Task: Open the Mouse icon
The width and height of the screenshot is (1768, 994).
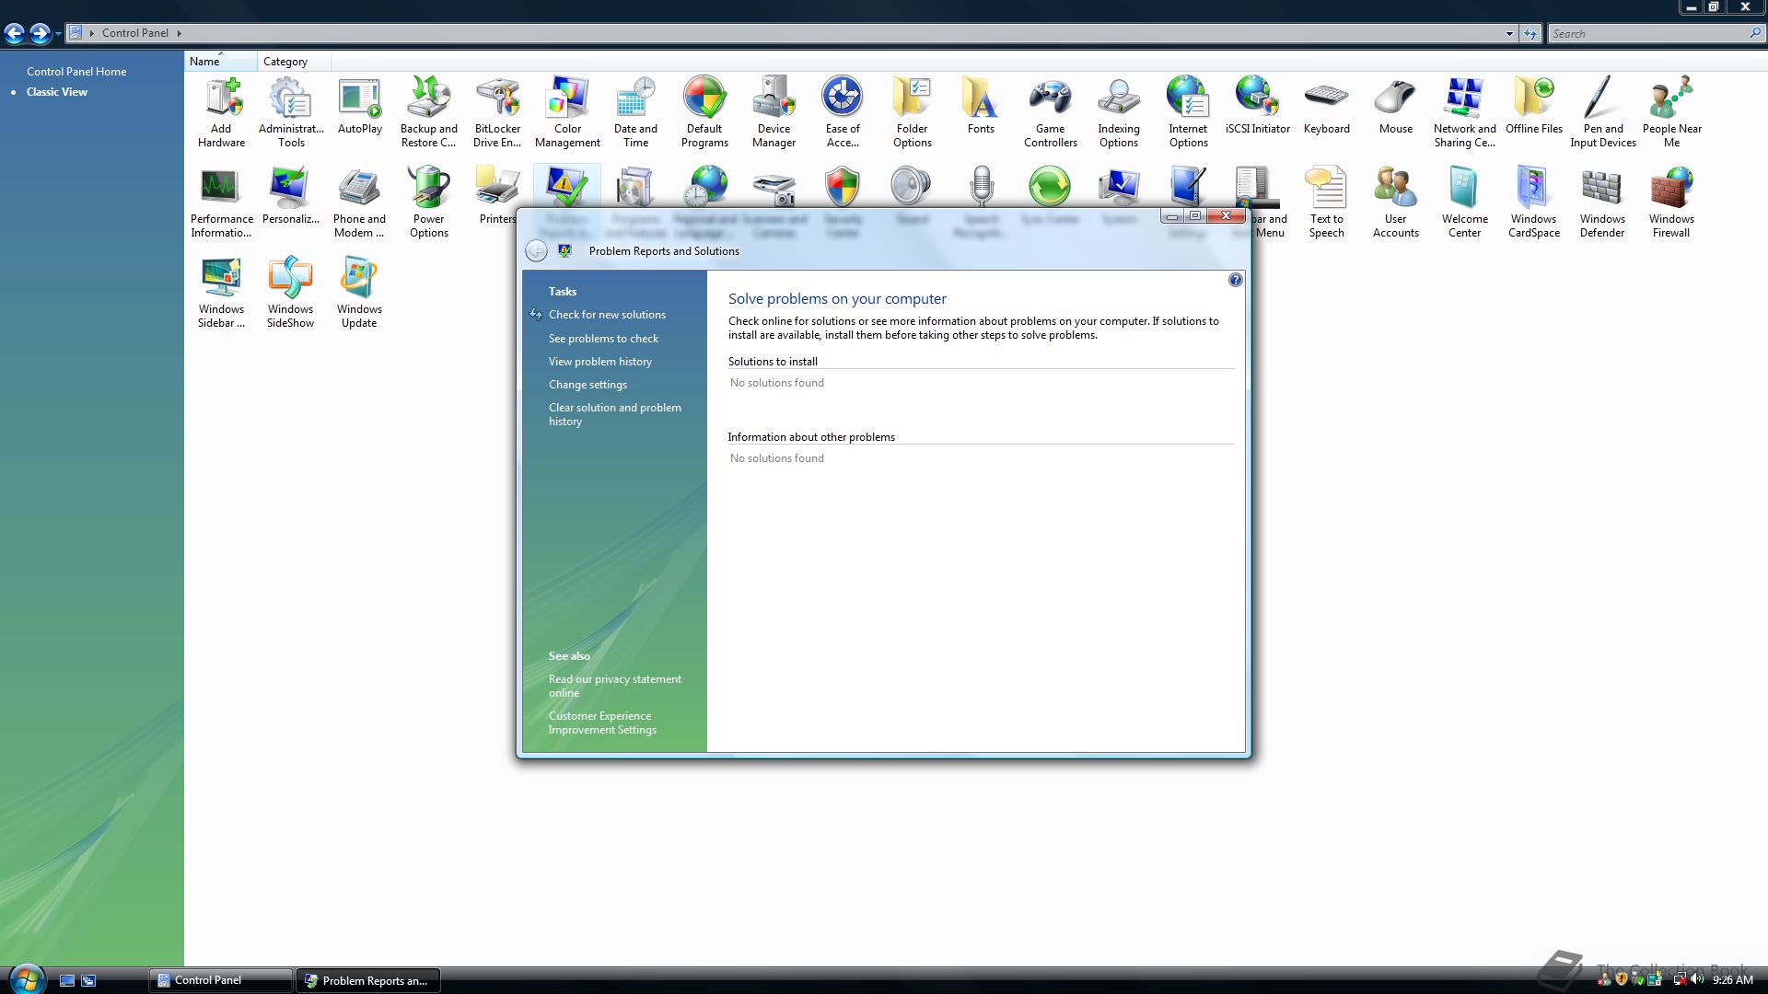Action: [x=1396, y=106]
